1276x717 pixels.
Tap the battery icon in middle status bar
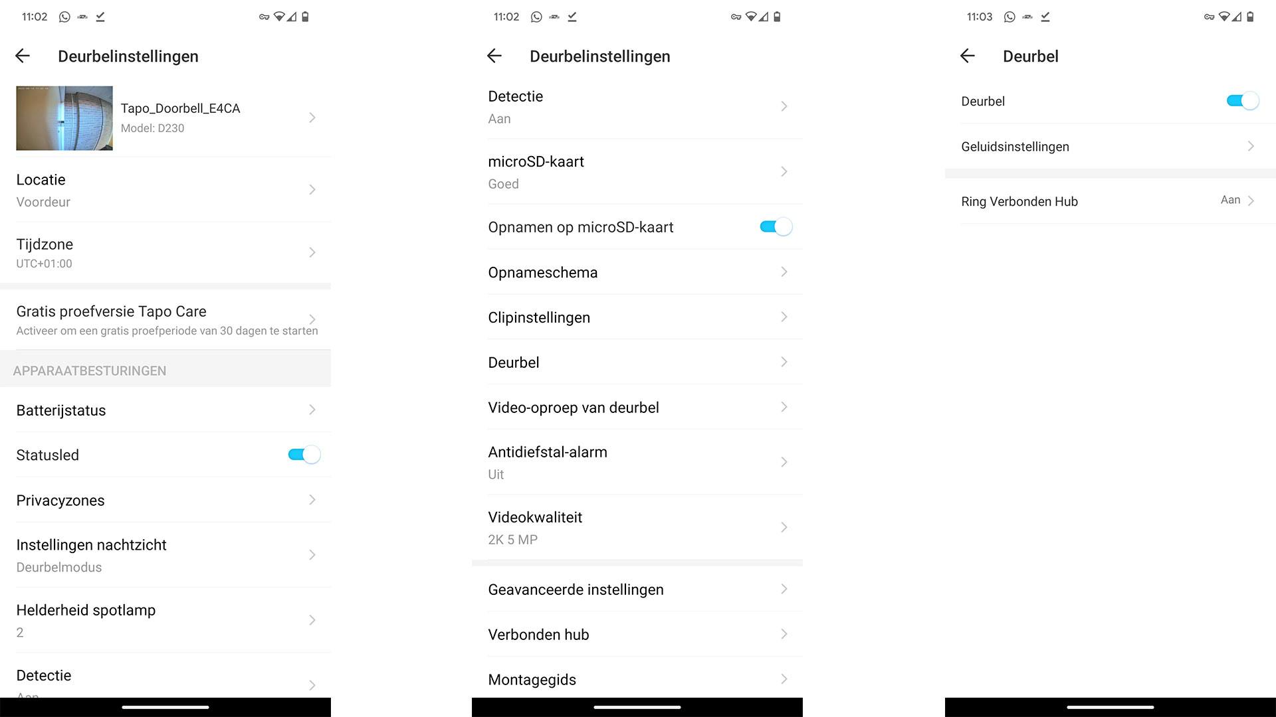tap(777, 17)
